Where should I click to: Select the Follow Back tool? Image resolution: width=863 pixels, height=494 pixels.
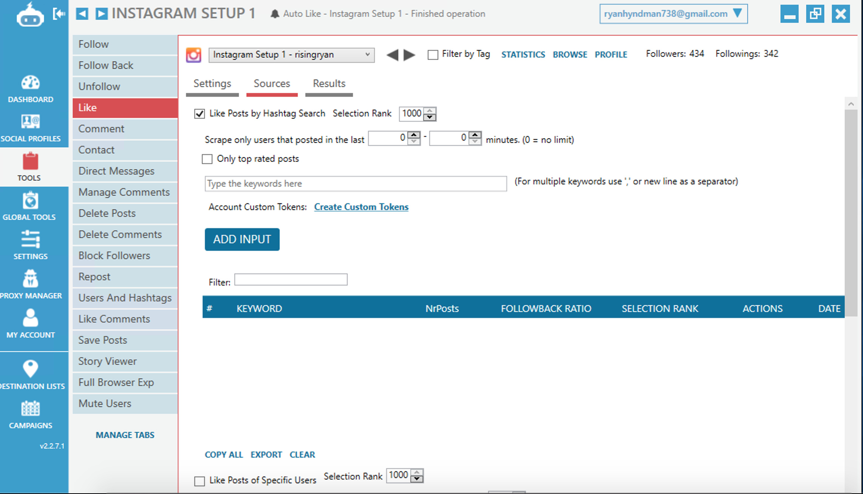[x=125, y=66]
